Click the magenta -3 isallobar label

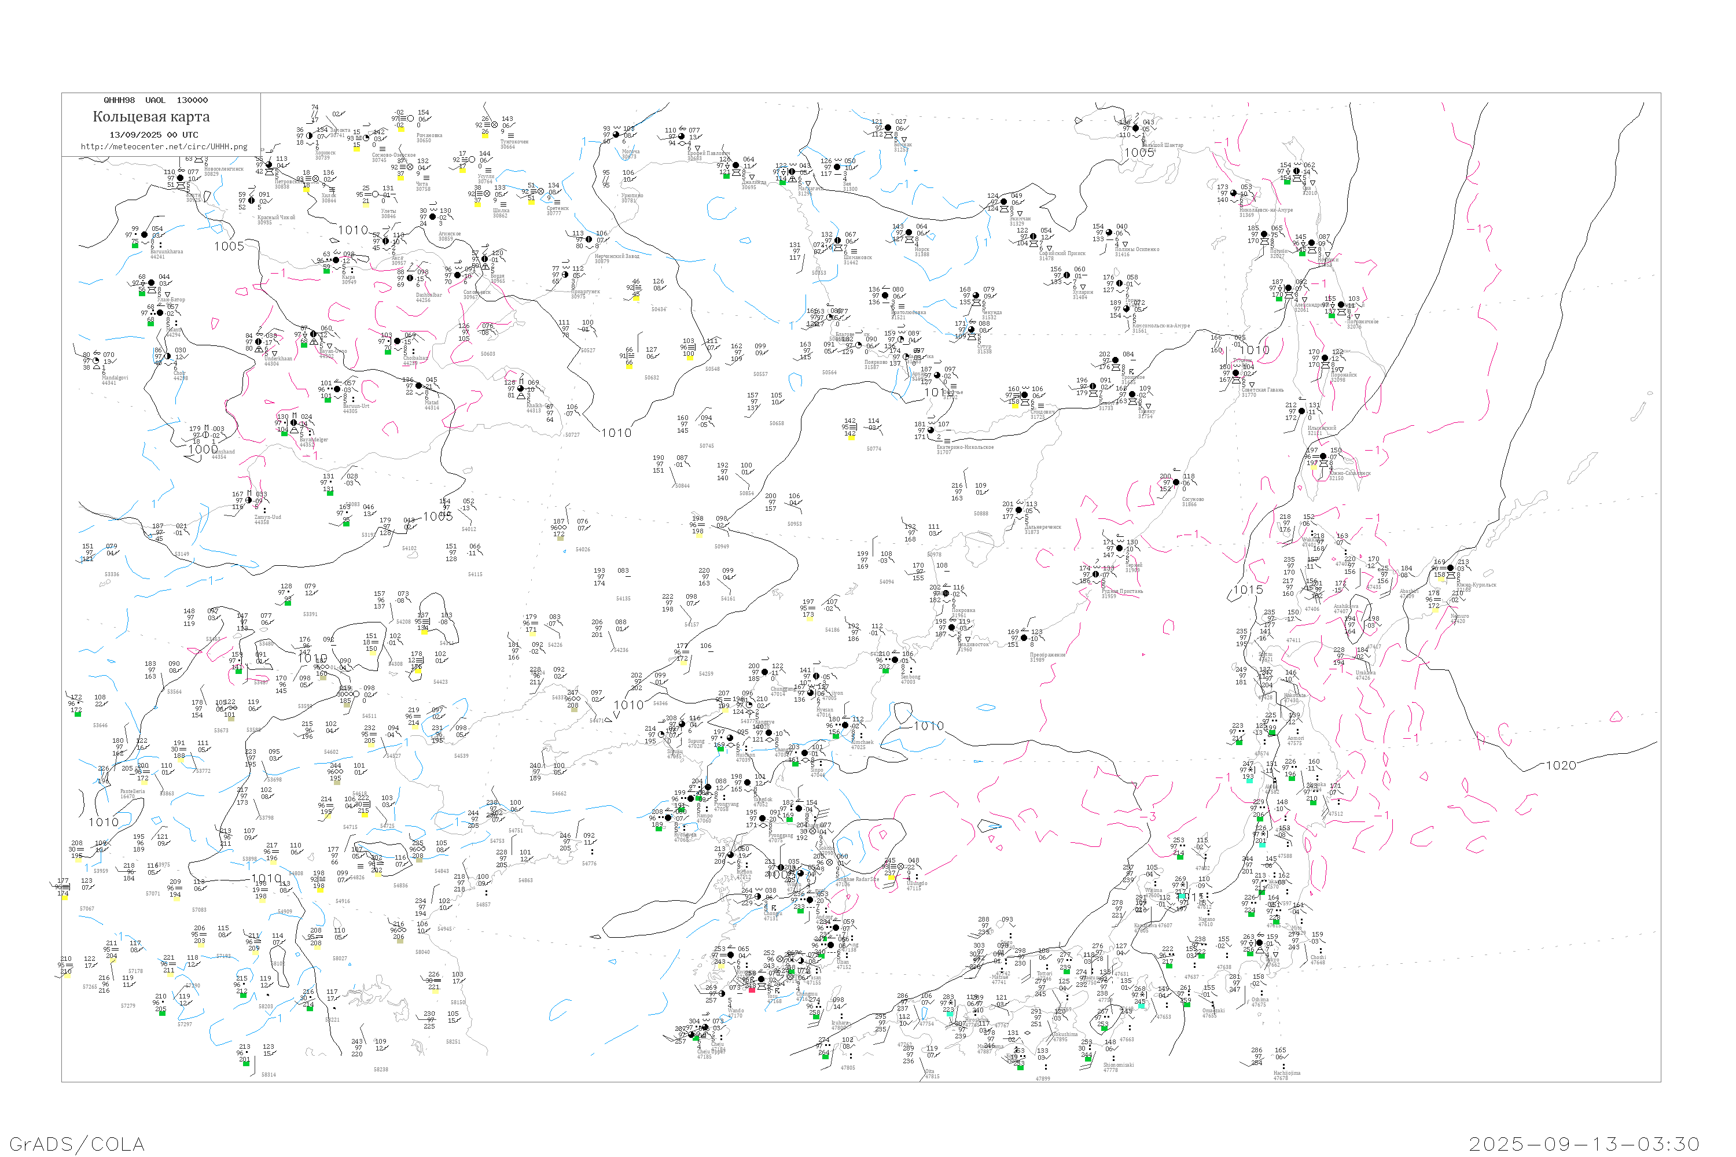click(x=1147, y=816)
